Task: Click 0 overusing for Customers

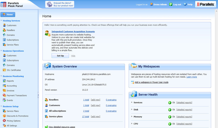Action: pos(111,105)
